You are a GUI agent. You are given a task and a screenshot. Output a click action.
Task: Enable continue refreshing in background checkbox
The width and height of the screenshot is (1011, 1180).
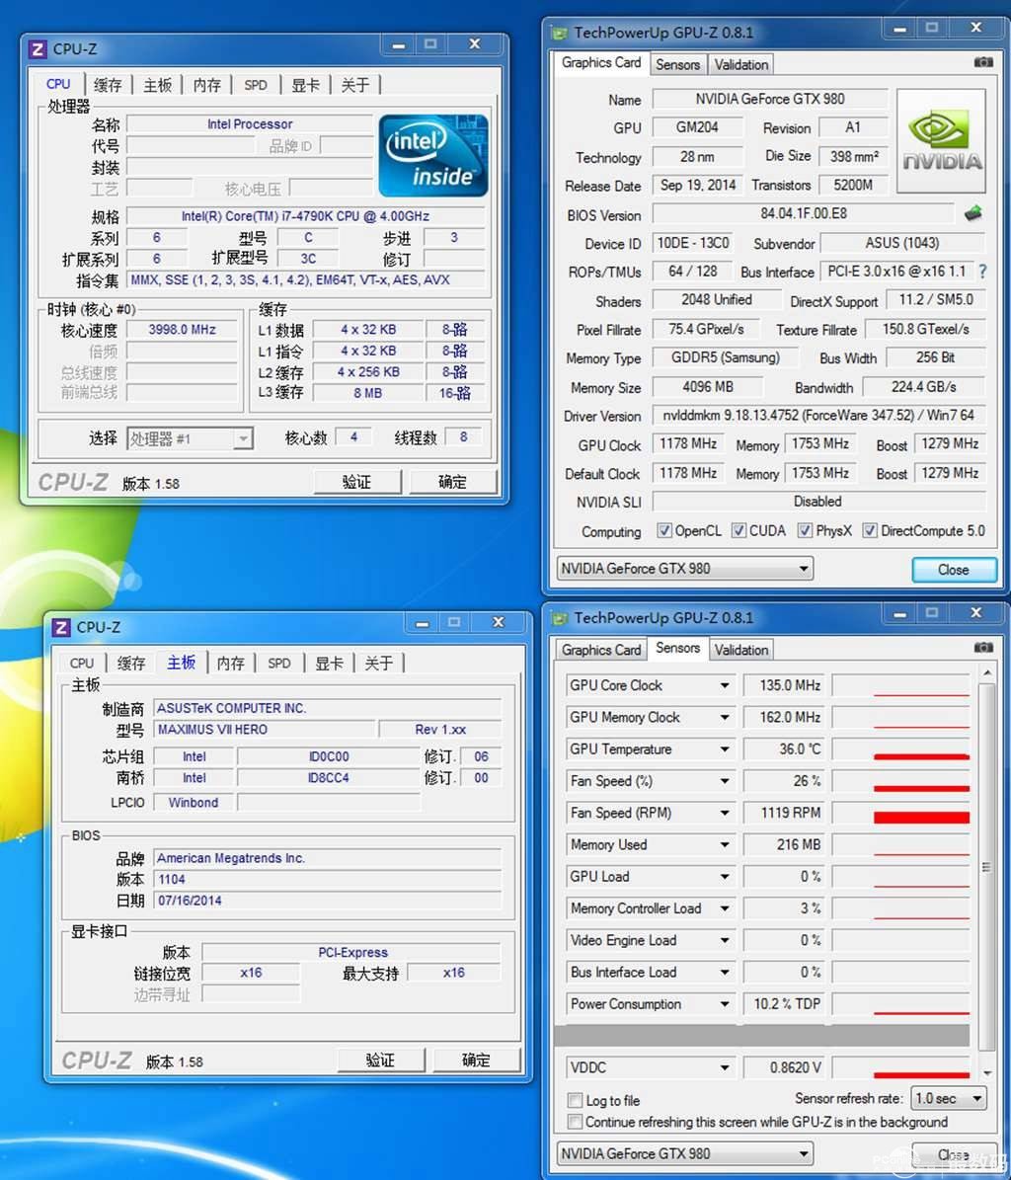pos(576,1122)
